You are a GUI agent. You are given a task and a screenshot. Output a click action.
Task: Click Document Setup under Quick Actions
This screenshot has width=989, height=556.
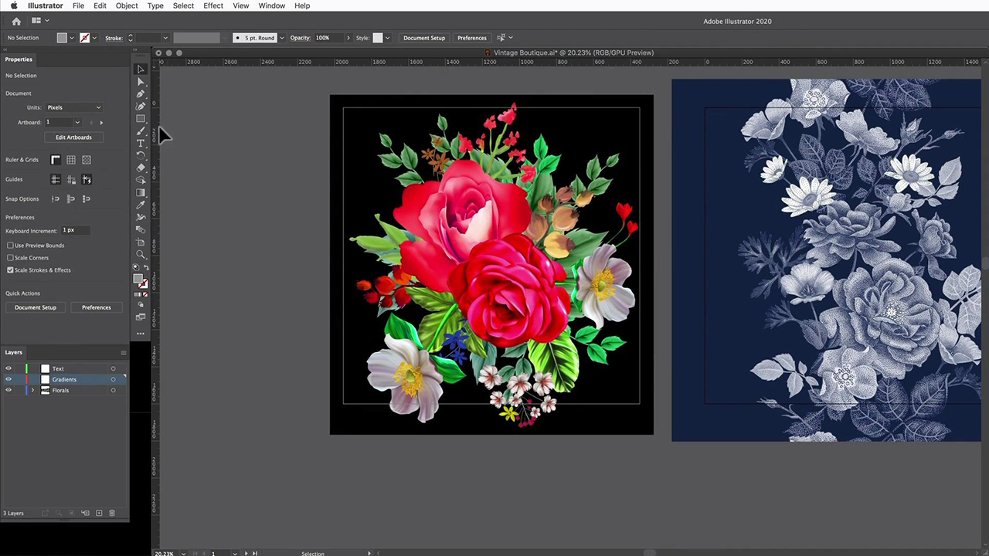pyautogui.click(x=36, y=307)
